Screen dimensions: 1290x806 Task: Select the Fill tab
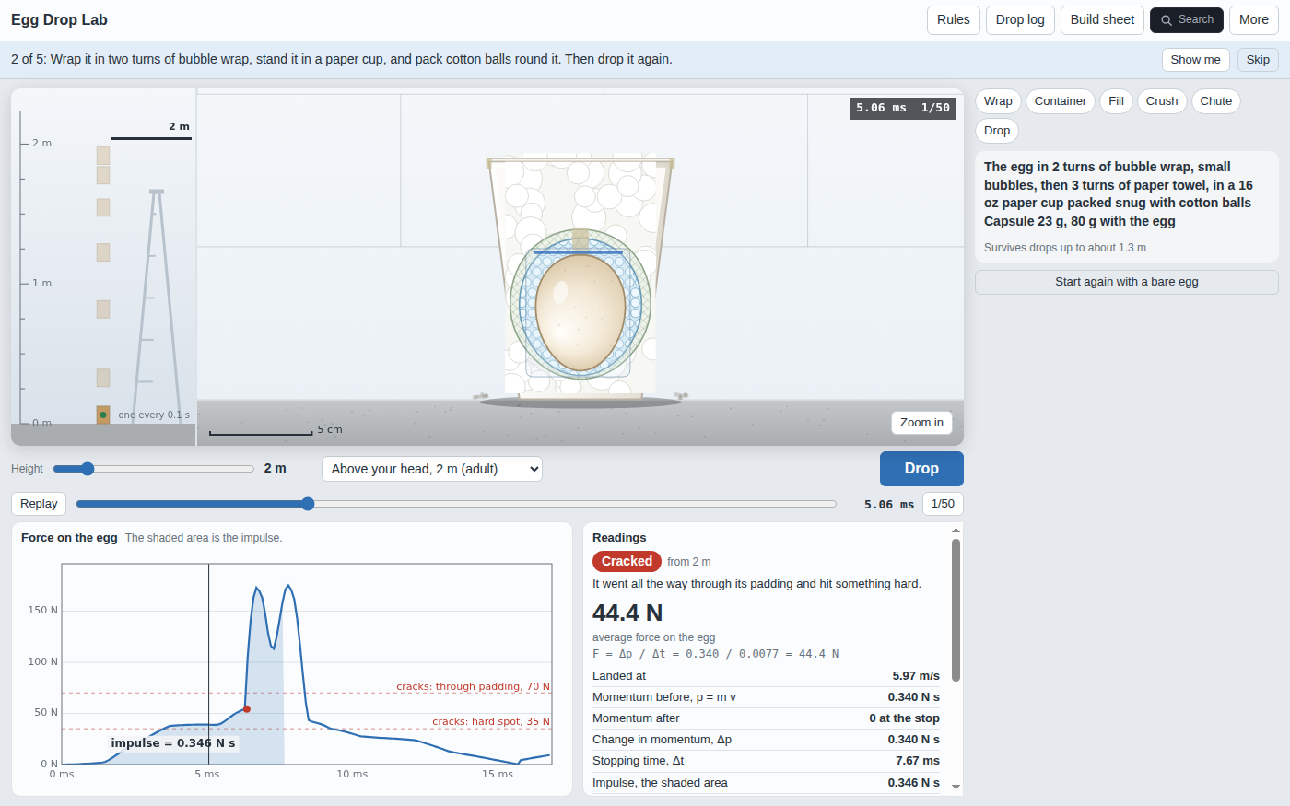(x=1116, y=101)
